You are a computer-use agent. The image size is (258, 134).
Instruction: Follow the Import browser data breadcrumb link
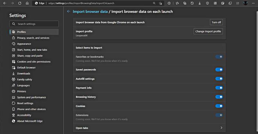pos(90,12)
